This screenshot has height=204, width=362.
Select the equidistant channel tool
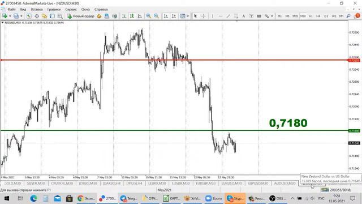(236, 16)
